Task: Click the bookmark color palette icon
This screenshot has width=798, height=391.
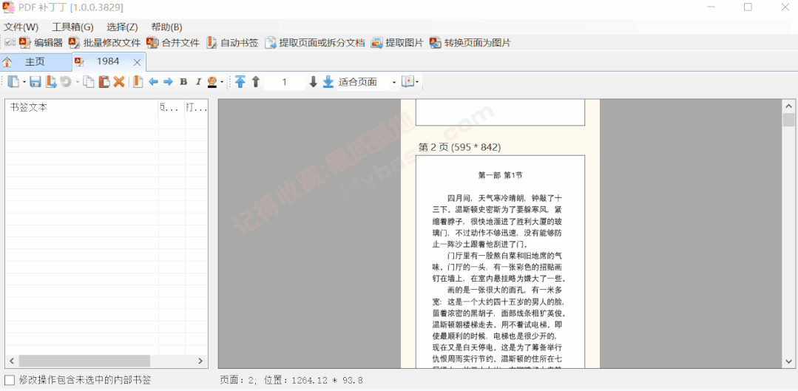Action: point(213,82)
